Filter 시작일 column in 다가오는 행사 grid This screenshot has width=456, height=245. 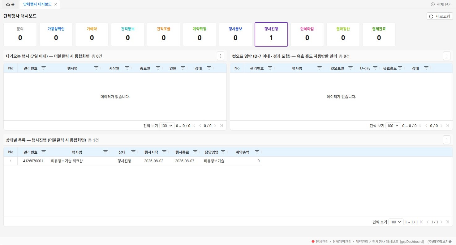click(127, 68)
